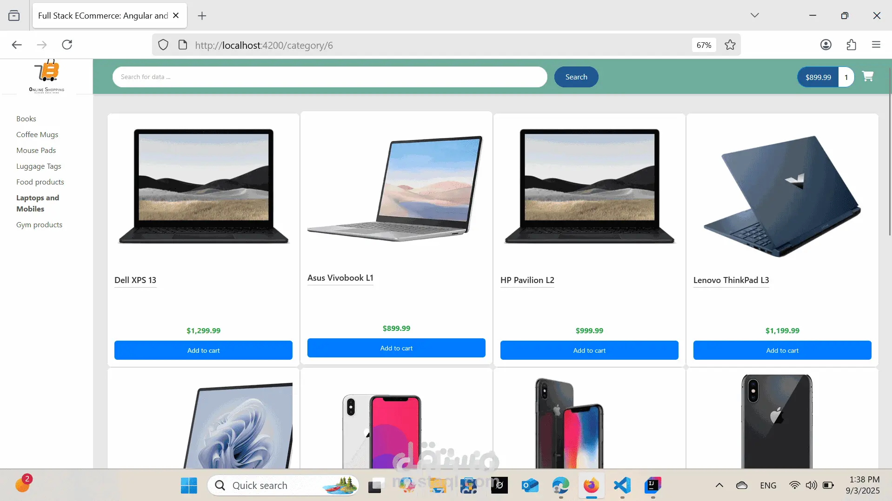Click the Asus Vivobook L1 laptop image
892x501 pixels.
[396, 189]
